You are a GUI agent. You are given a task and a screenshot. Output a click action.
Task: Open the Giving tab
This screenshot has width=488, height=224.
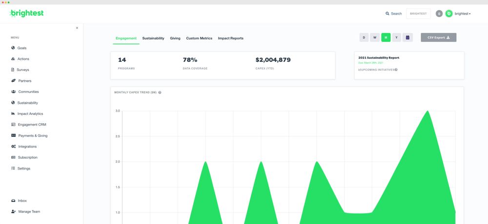coord(175,38)
